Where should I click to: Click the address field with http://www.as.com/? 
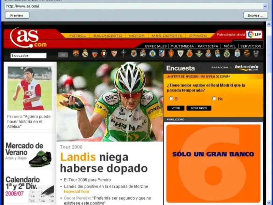point(134,6)
